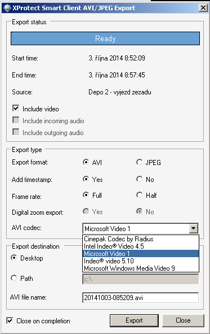Choose No for Add timestamp

[x=140, y=179]
